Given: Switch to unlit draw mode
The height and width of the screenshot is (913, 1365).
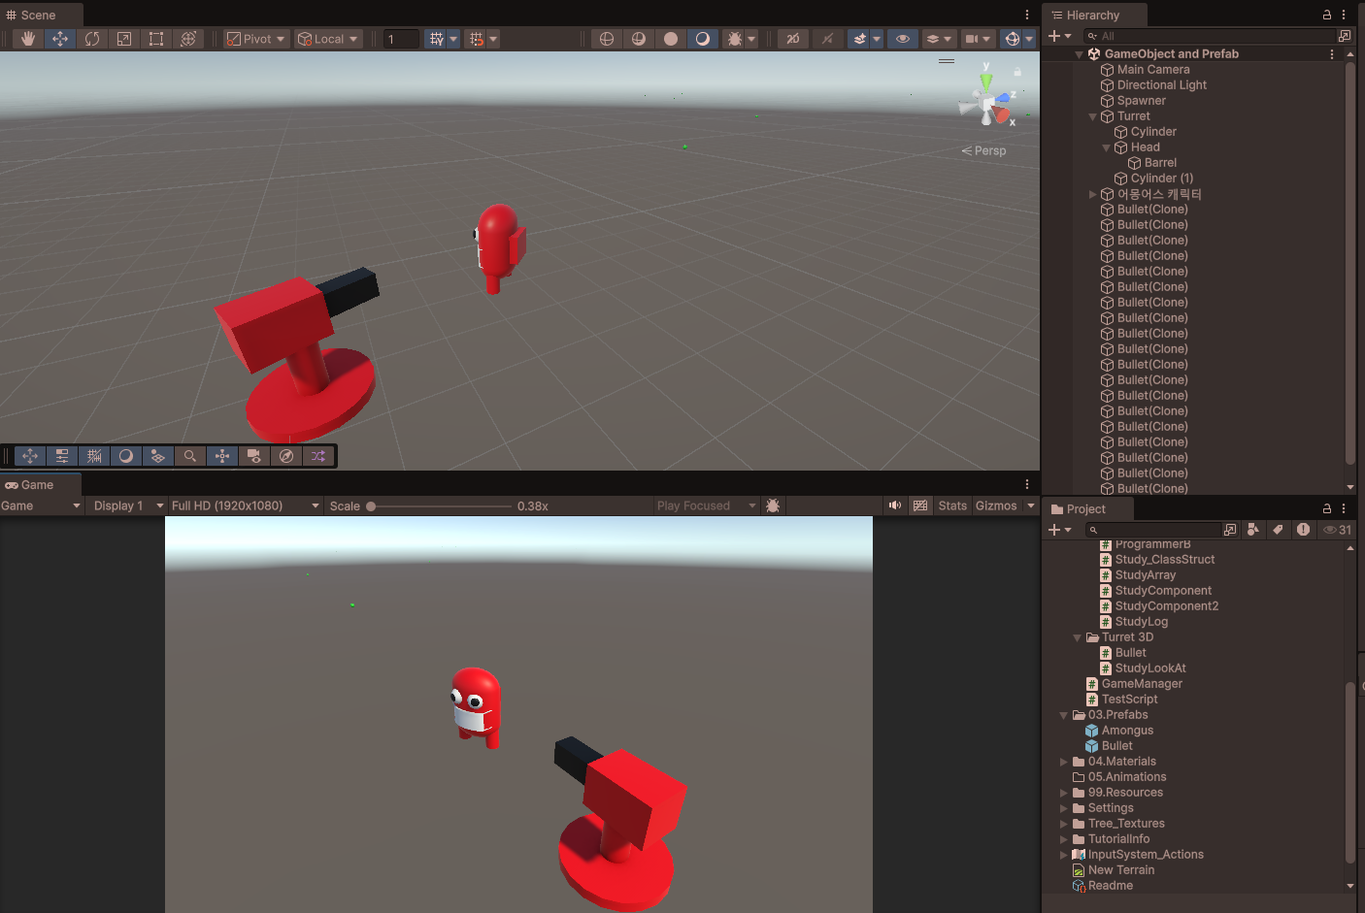Looking at the screenshot, I should pos(671,39).
